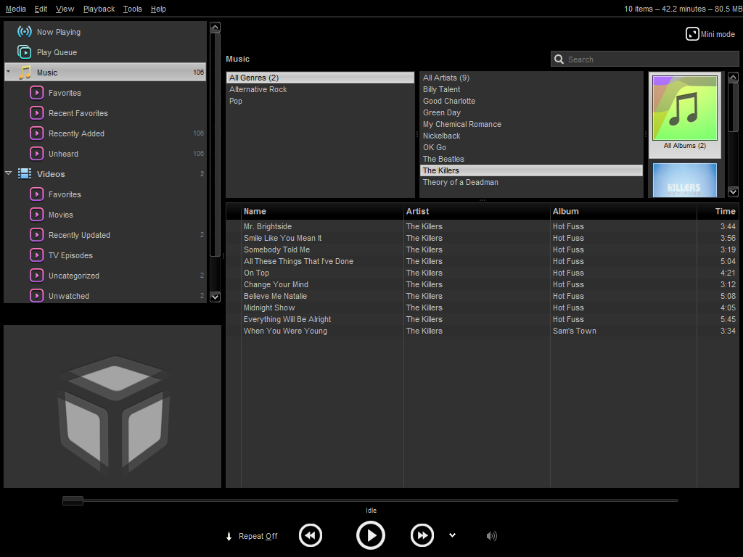Click the Unheard playlist icon
This screenshot has height=557, width=743.
[36, 154]
